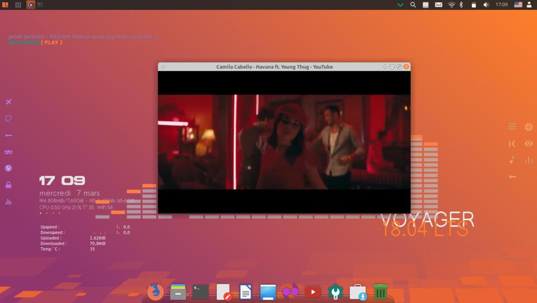
Task: Select the active player window button in top panel
Action: coord(31,5)
